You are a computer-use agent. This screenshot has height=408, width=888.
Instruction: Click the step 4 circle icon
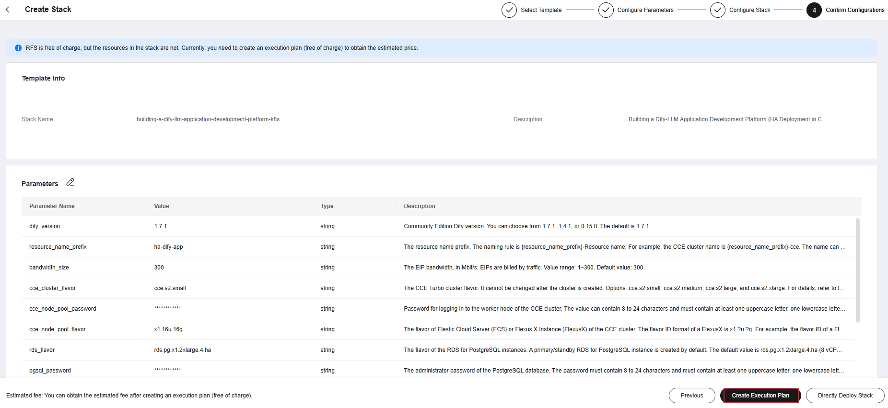point(814,10)
